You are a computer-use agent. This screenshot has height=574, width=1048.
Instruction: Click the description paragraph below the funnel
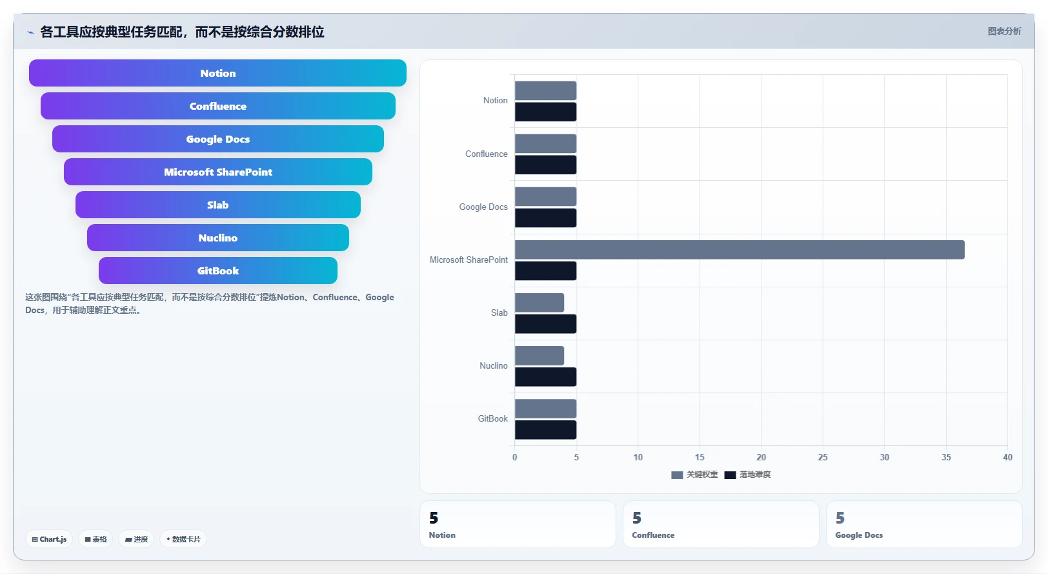pos(210,303)
